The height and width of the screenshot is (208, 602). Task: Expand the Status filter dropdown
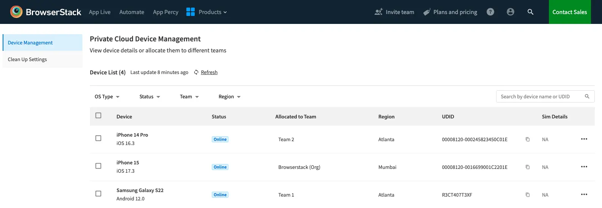[150, 97]
